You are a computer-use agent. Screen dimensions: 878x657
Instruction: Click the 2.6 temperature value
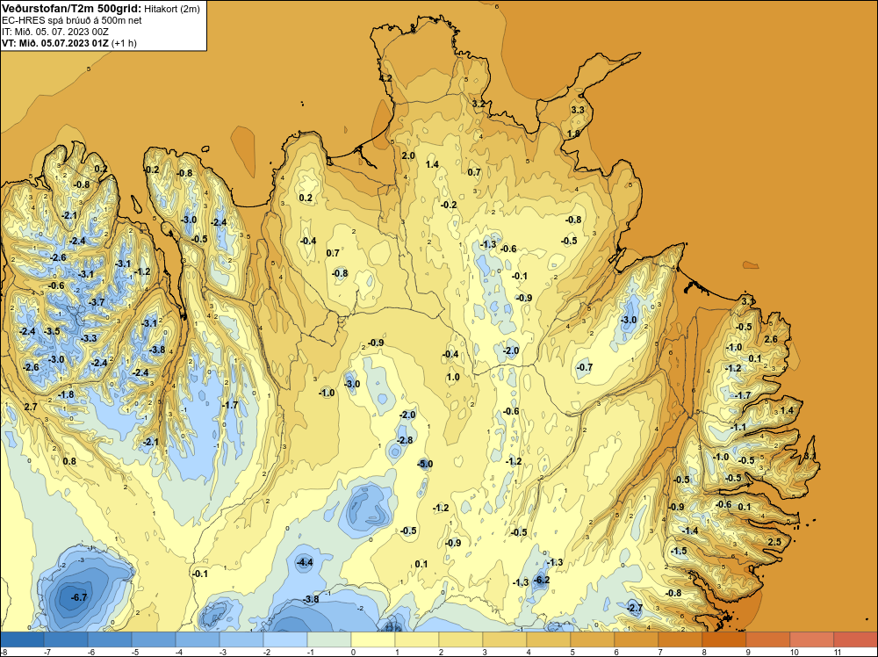click(x=771, y=339)
